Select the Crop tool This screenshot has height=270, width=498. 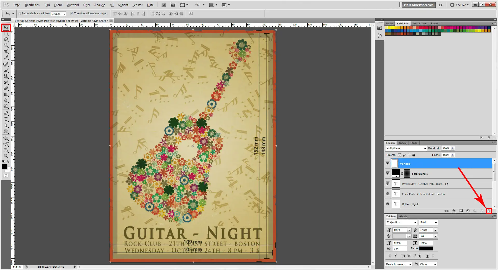(x=6, y=51)
